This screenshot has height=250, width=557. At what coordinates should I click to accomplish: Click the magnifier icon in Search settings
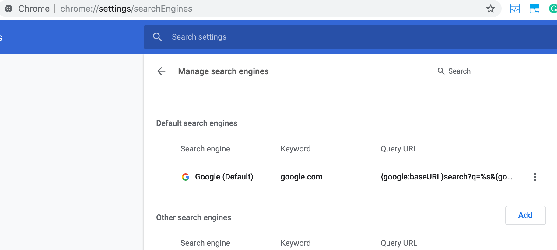pyautogui.click(x=157, y=37)
